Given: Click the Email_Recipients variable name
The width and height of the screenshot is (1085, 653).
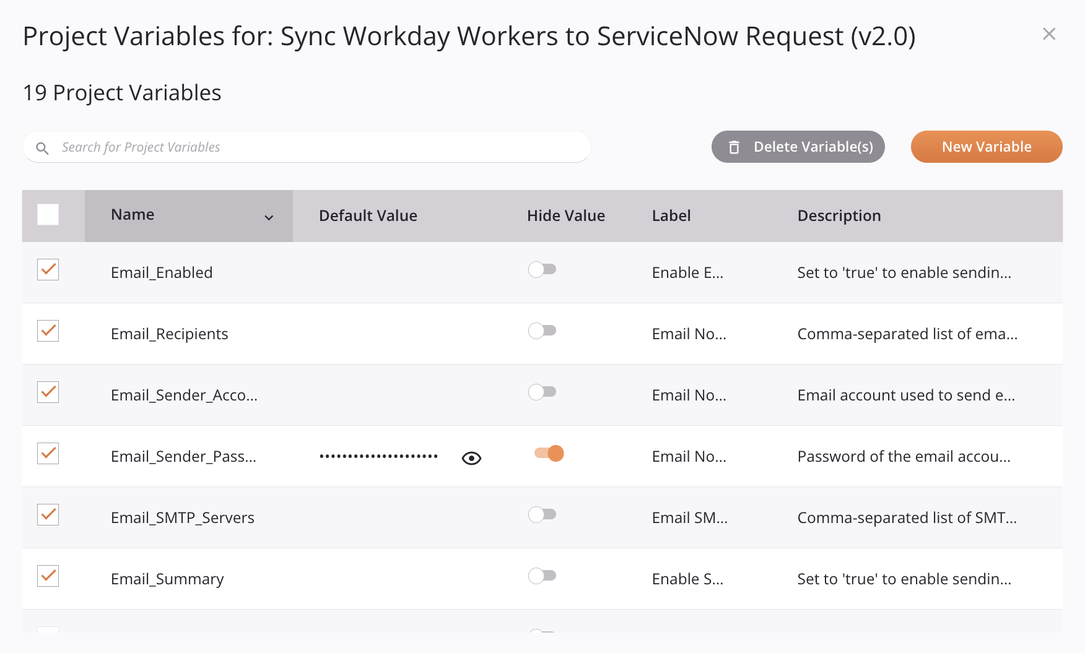Looking at the screenshot, I should pyautogui.click(x=169, y=334).
